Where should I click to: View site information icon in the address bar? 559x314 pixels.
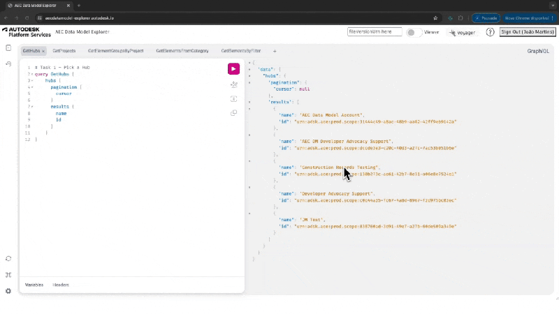pyautogui.click(x=40, y=18)
